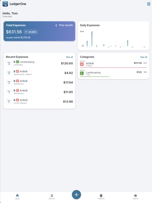Select the This month period label
This screenshot has width=152, height=203.
coord(66,25)
